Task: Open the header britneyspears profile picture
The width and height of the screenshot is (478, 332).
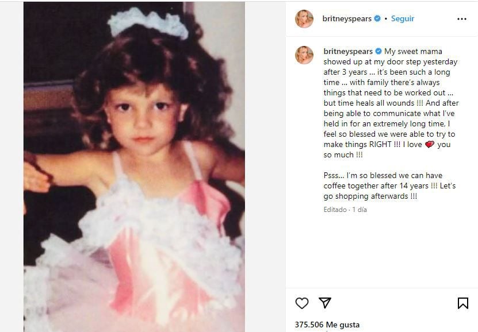Action: (304, 19)
